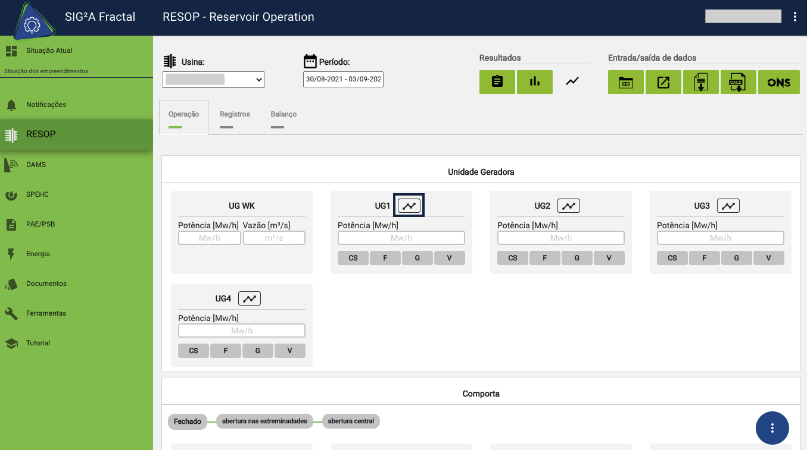This screenshot has width=807, height=450.
Task: Toggle CS mode for unit UG1
Action: [353, 257]
